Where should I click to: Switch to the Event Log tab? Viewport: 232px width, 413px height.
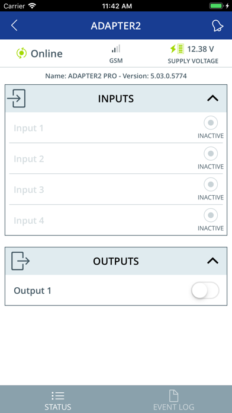(x=174, y=399)
